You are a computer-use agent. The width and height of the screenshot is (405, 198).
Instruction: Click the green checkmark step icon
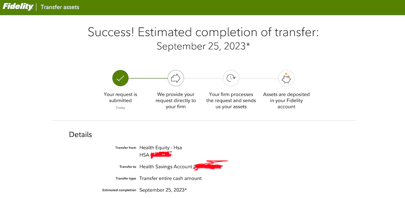point(120,78)
